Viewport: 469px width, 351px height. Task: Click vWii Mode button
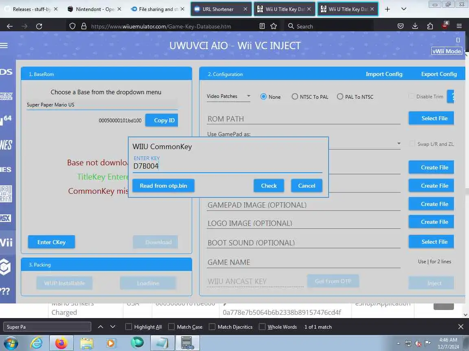(447, 51)
